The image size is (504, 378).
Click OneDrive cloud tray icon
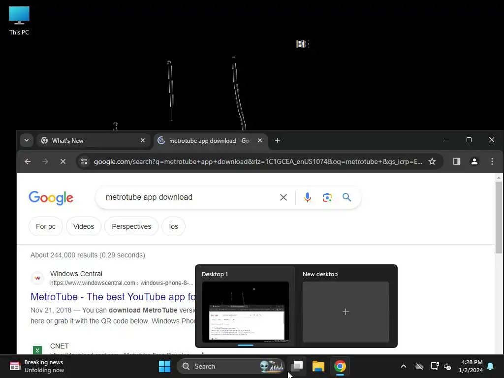[419, 366]
